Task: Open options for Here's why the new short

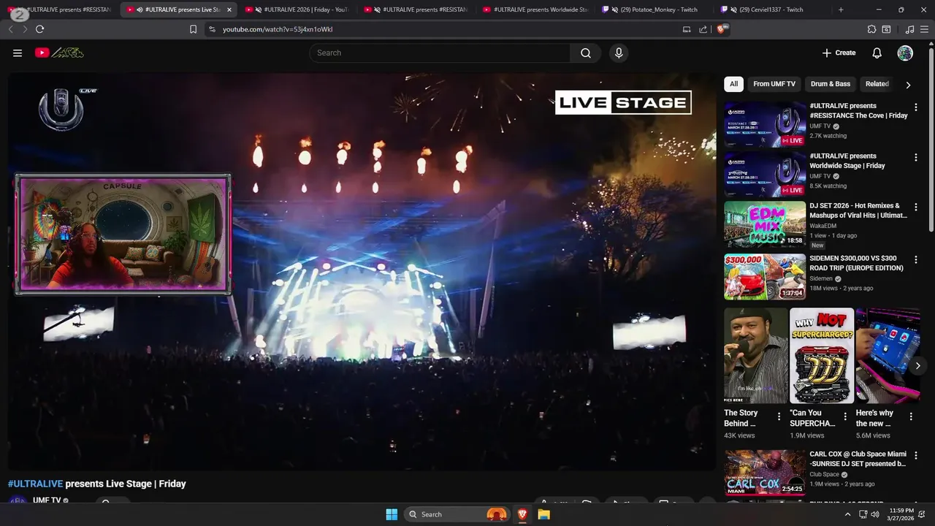Action: (x=911, y=416)
